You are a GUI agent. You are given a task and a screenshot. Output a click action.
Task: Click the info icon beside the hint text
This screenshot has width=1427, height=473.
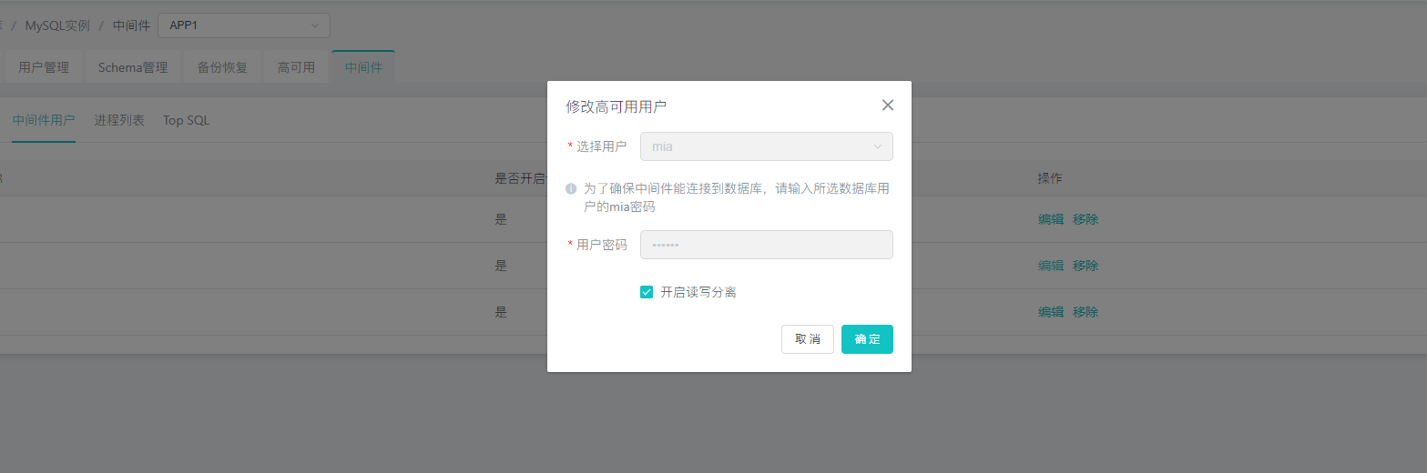tap(571, 189)
